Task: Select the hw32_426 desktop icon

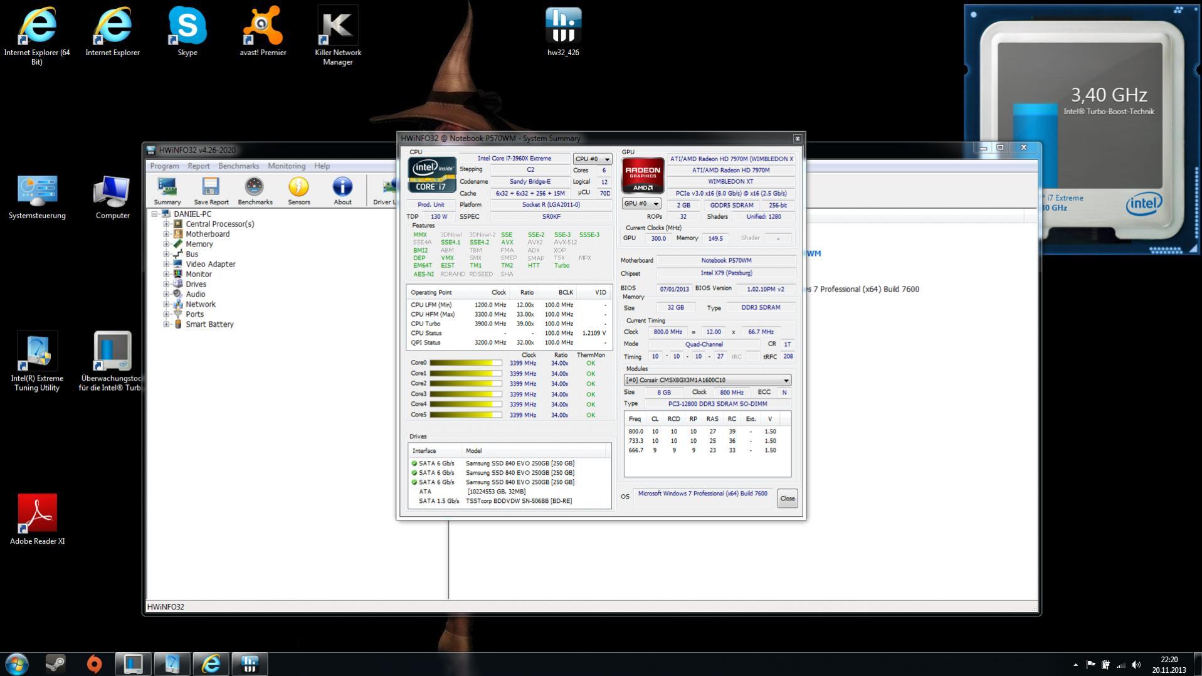Action: [x=563, y=32]
